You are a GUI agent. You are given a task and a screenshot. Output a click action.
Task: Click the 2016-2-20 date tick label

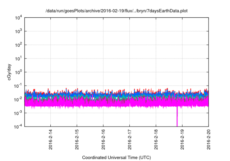208,139
